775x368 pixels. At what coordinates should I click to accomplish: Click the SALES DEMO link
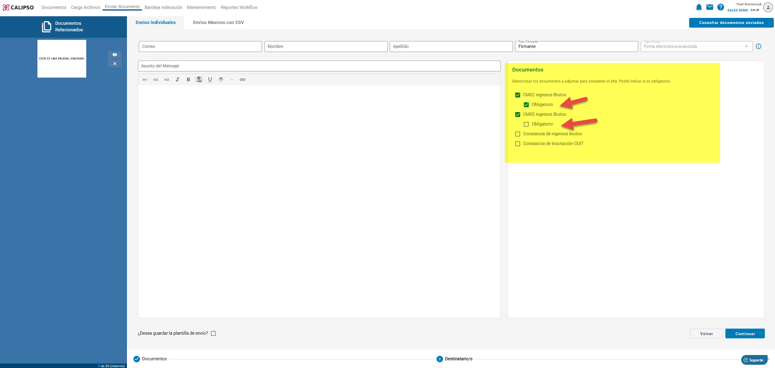738,10
